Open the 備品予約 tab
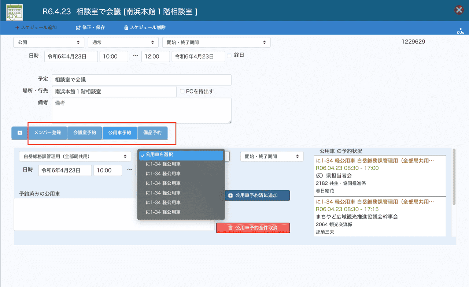Image resolution: width=469 pixels, height=287 pixels. pyautogui.click(x=152, y=133)
